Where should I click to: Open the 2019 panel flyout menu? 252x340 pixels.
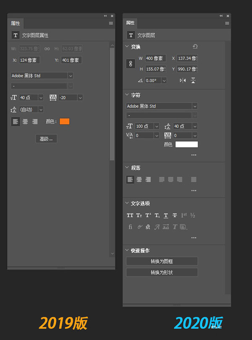point(111,24)
